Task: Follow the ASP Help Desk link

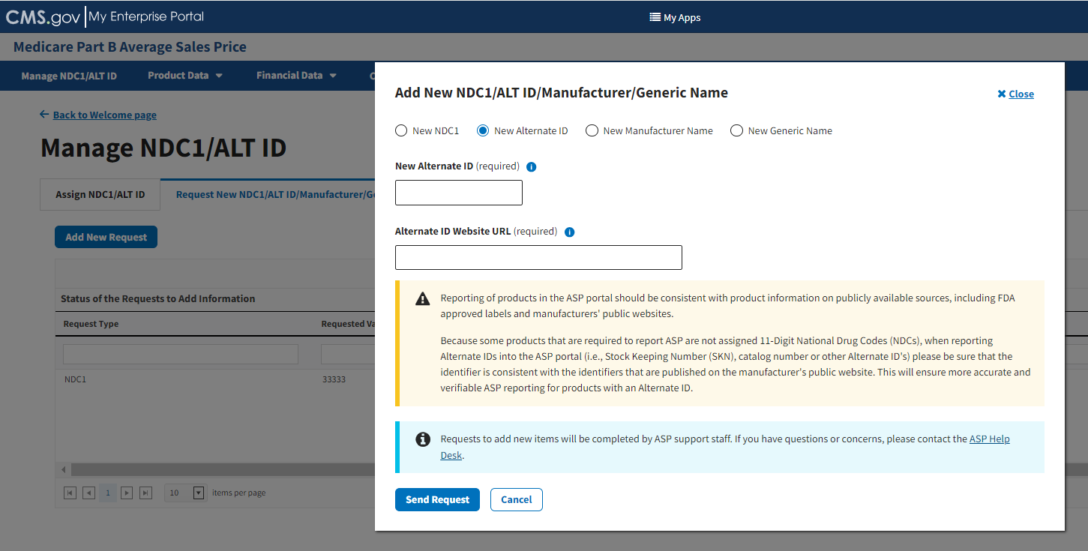Action: pos(989,439)
